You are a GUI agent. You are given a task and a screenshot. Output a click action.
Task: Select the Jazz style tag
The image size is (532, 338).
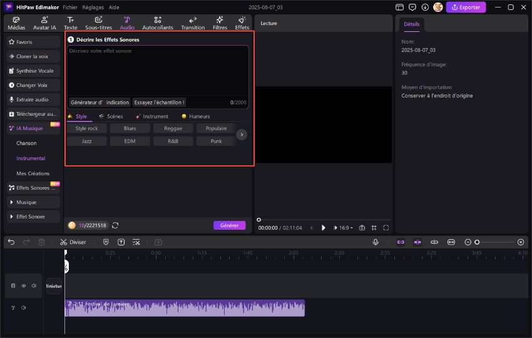click(87, 141)
